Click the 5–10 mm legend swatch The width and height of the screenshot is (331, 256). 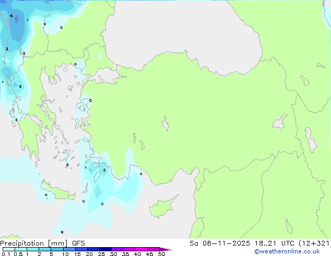pos(57,249)
